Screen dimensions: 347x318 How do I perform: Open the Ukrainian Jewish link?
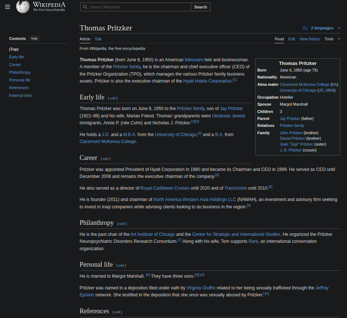(x=229, y=116)
